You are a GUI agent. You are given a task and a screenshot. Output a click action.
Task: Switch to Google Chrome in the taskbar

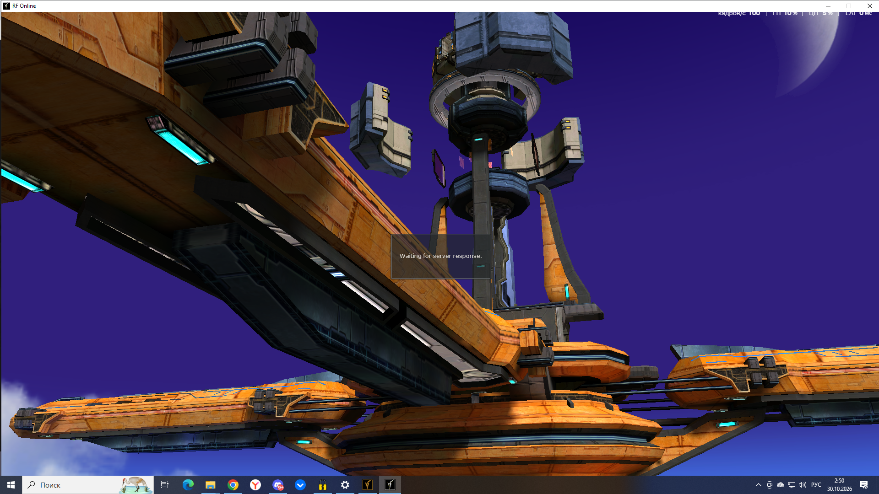pos(233,485)
